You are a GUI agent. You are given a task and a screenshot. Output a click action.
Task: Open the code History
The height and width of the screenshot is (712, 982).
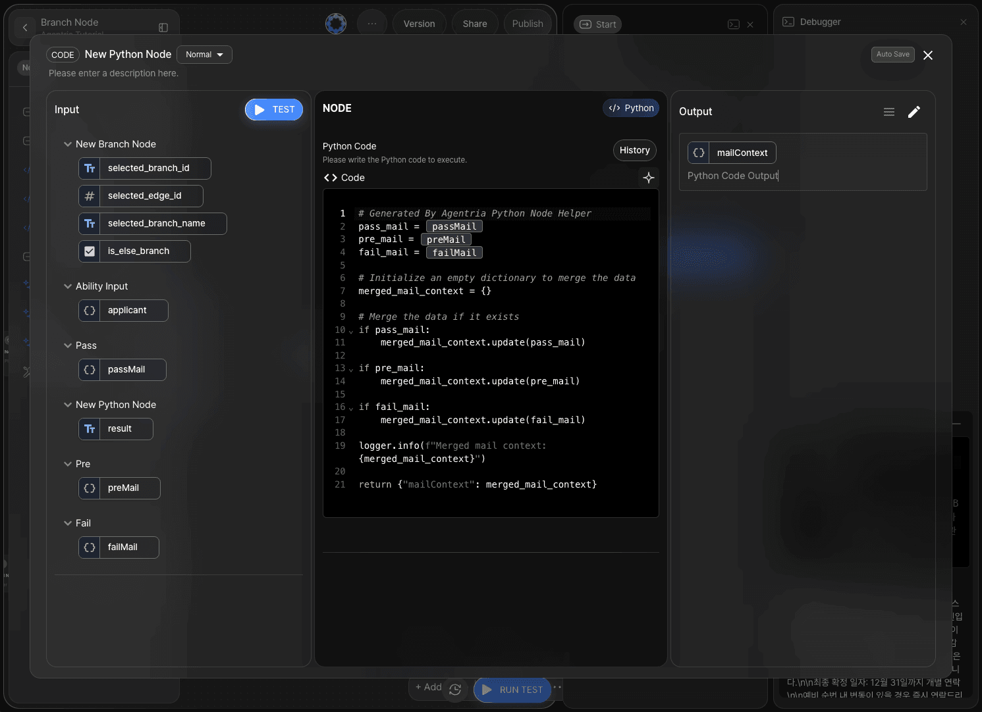click(635, 151)
